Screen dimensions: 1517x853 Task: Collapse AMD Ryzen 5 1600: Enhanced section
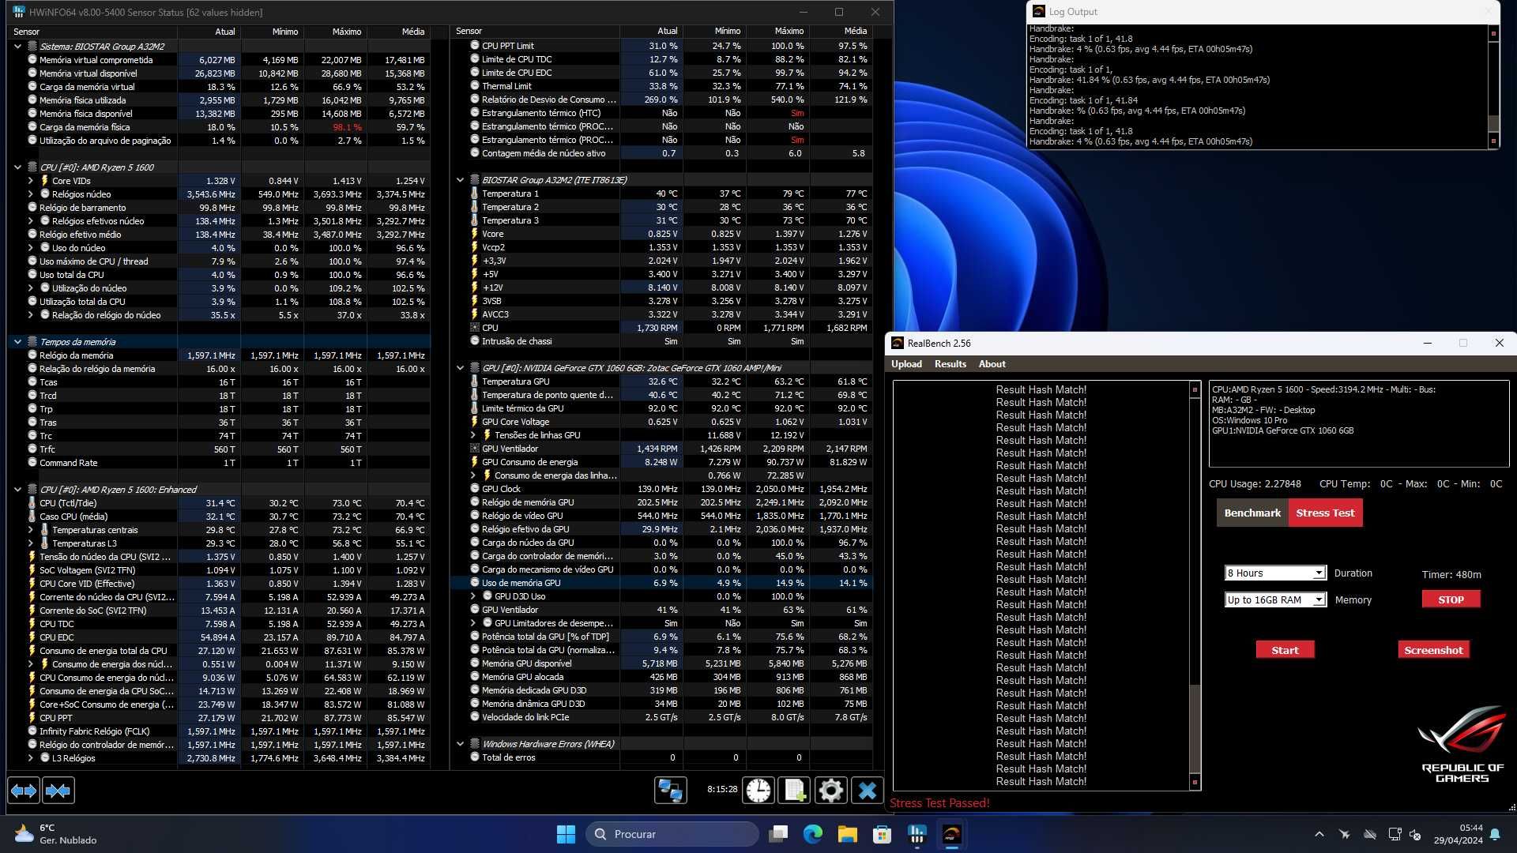pyautogui.click(x=17, y=490)
